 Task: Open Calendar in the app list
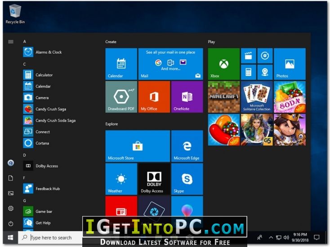(x=49, y=86)
